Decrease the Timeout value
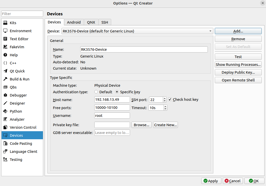The image size is (266, 186). click(165, 109)
